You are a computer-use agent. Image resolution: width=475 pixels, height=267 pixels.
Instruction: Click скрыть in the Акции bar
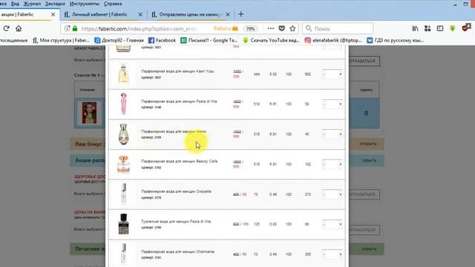[x=369, y=160]
